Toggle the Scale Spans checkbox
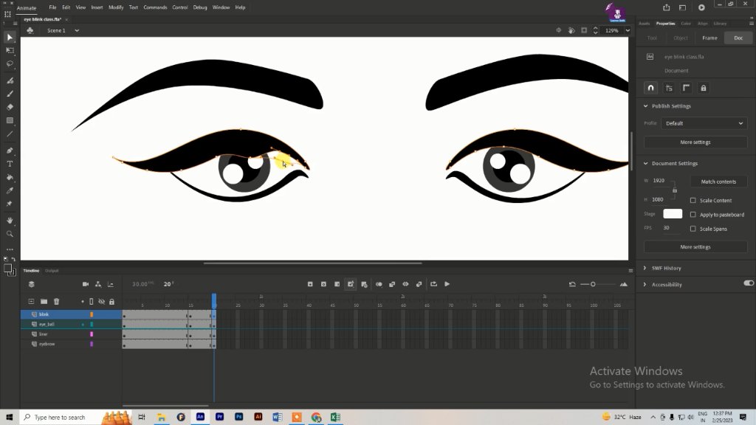This screenshot has height=425, width=756. pos(693,229)
